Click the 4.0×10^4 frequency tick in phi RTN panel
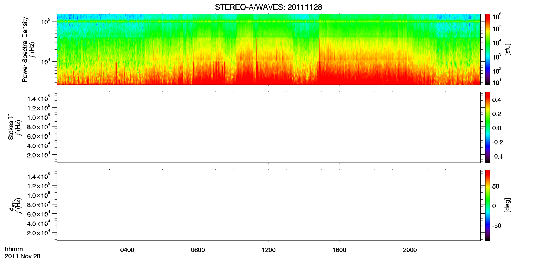The height and width of the screenshot is (276, 537). [39, 224]
